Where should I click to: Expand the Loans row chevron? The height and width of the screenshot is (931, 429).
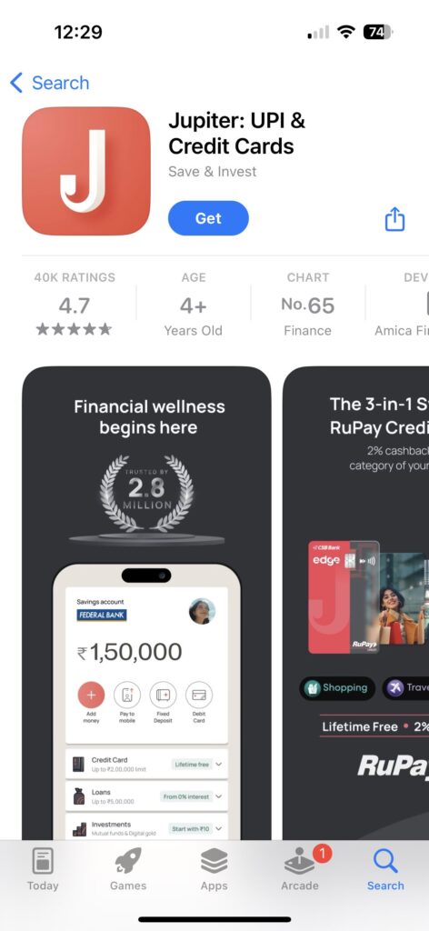point(219,796)
